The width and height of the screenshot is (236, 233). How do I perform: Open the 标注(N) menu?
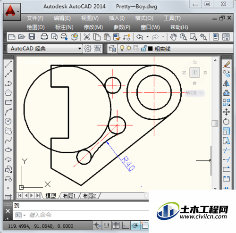64,27
